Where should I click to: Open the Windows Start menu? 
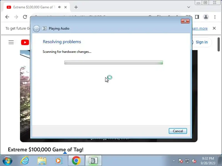(7, 161)
